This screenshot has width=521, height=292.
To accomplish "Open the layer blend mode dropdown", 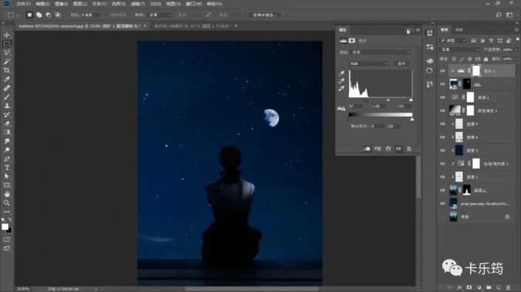I will click(460, 49).
